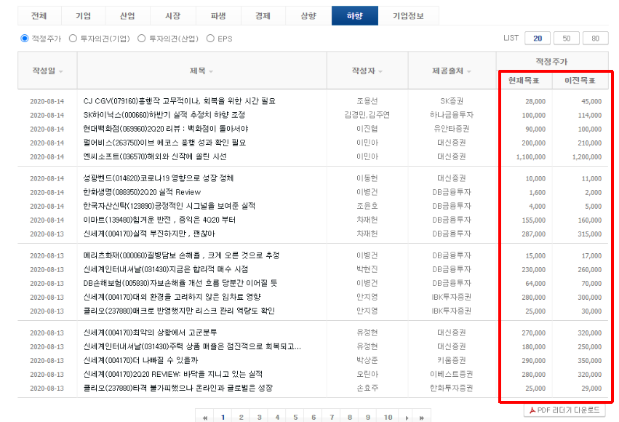Open the 시장 tab
619x422 pixels.
tap(173, 16)
